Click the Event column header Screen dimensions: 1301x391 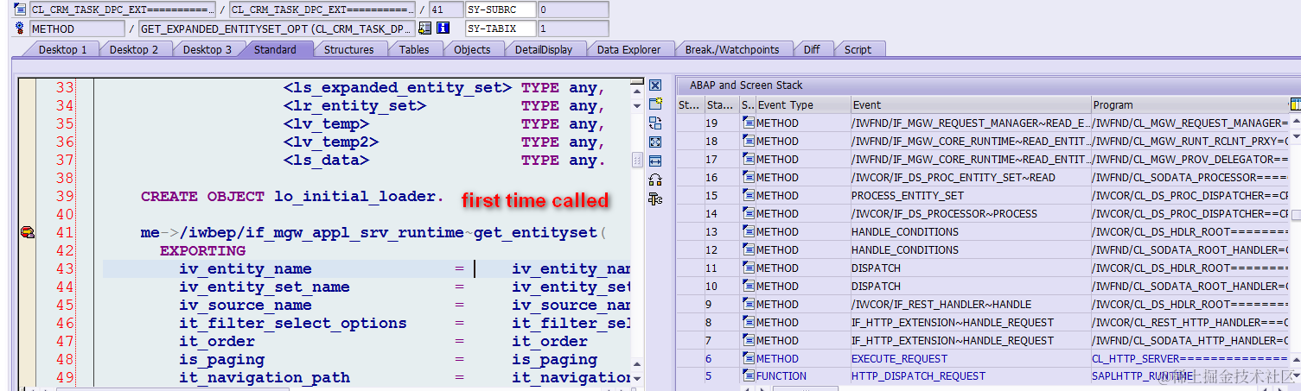971,104
